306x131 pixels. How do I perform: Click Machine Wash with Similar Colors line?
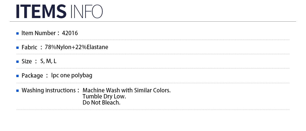click(127, 90)
